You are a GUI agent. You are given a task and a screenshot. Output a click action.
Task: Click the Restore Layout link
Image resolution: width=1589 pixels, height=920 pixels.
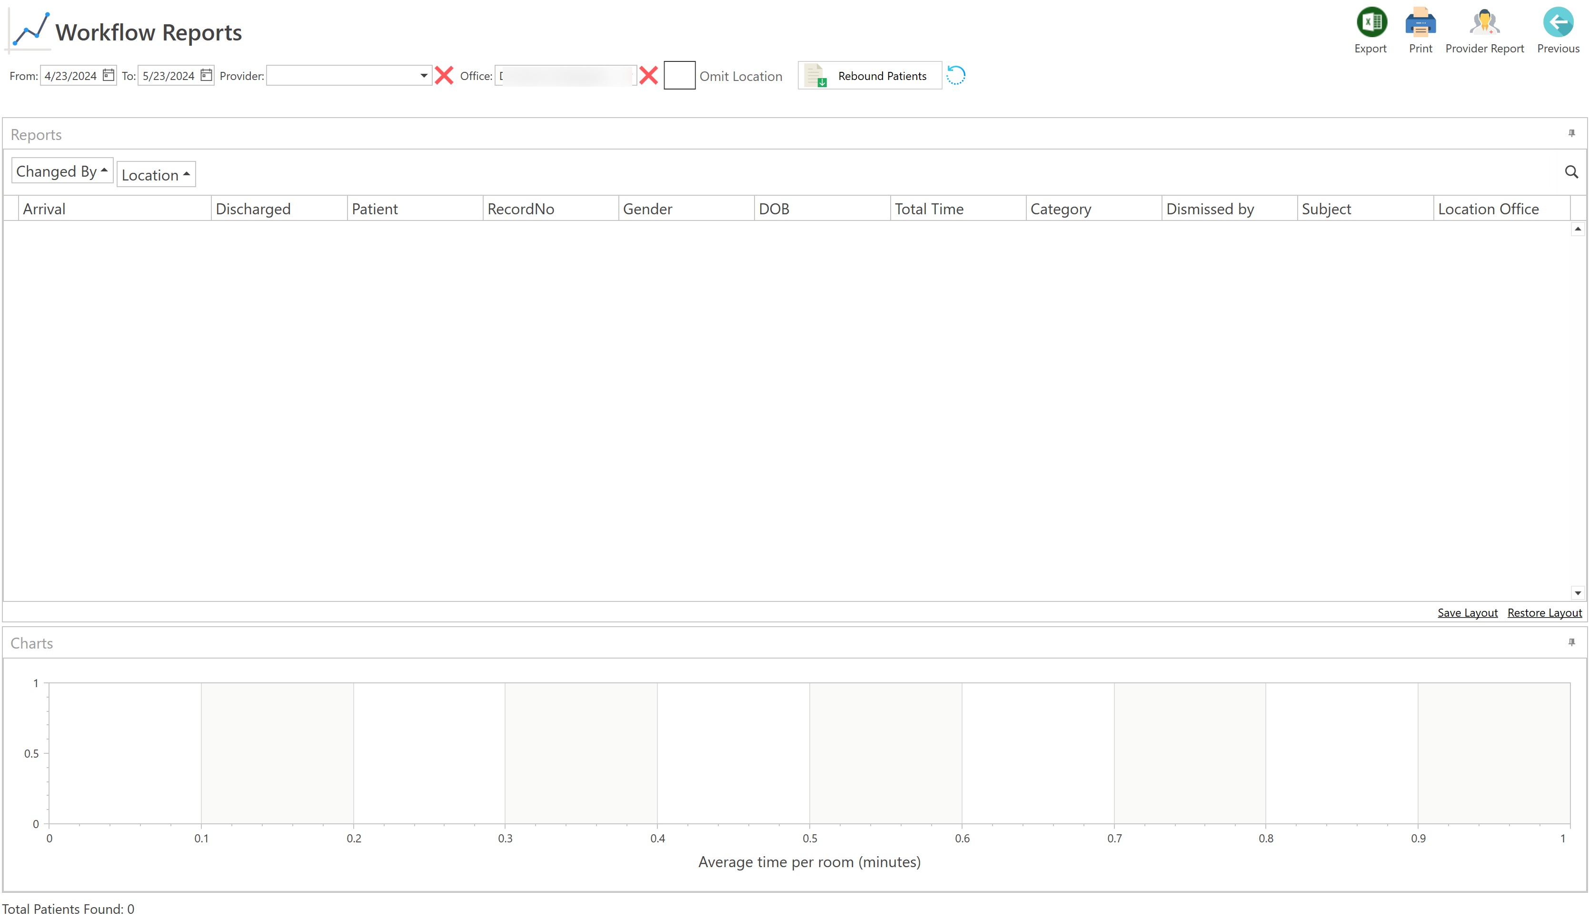[x=1544, y=613]
